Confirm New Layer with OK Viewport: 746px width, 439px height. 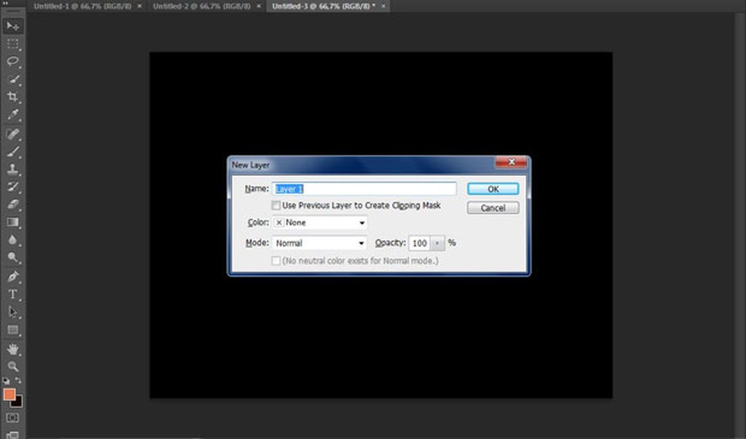click(493, 189)
